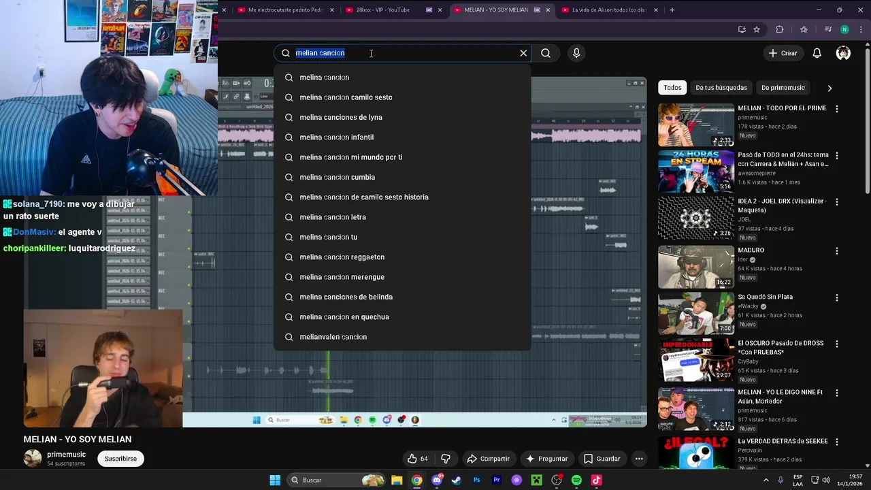The image size is (871, 490).
Task: Open Se Quedó Sin Plata video title
Action: click(765, 297)
